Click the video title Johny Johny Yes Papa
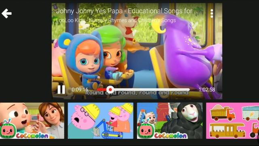 [127, 11]
